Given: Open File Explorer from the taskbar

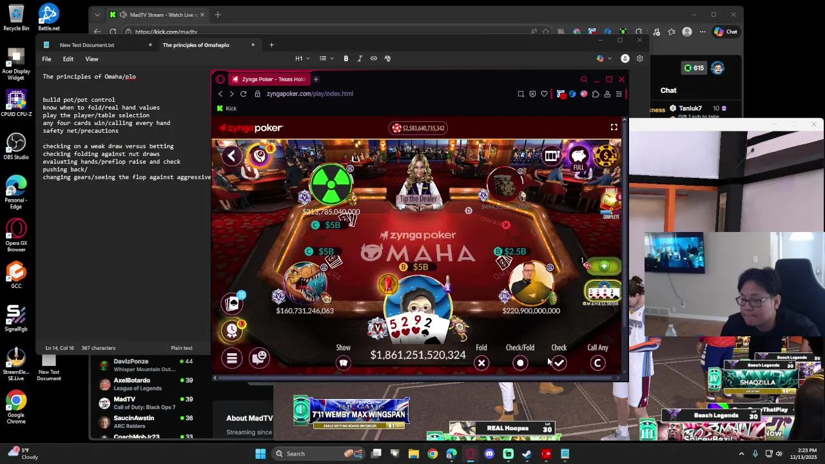Looking at the screenshot, I should coord(414,454).
